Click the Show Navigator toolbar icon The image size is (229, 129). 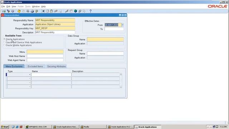point(13,11)
